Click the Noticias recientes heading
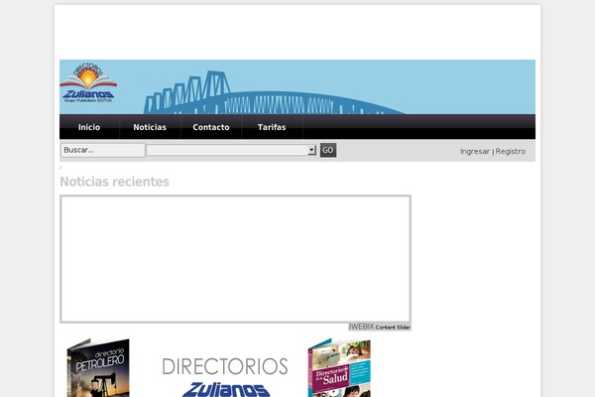Image resolution: width=595 pixels, height=397 pixels. coord(114,182)
